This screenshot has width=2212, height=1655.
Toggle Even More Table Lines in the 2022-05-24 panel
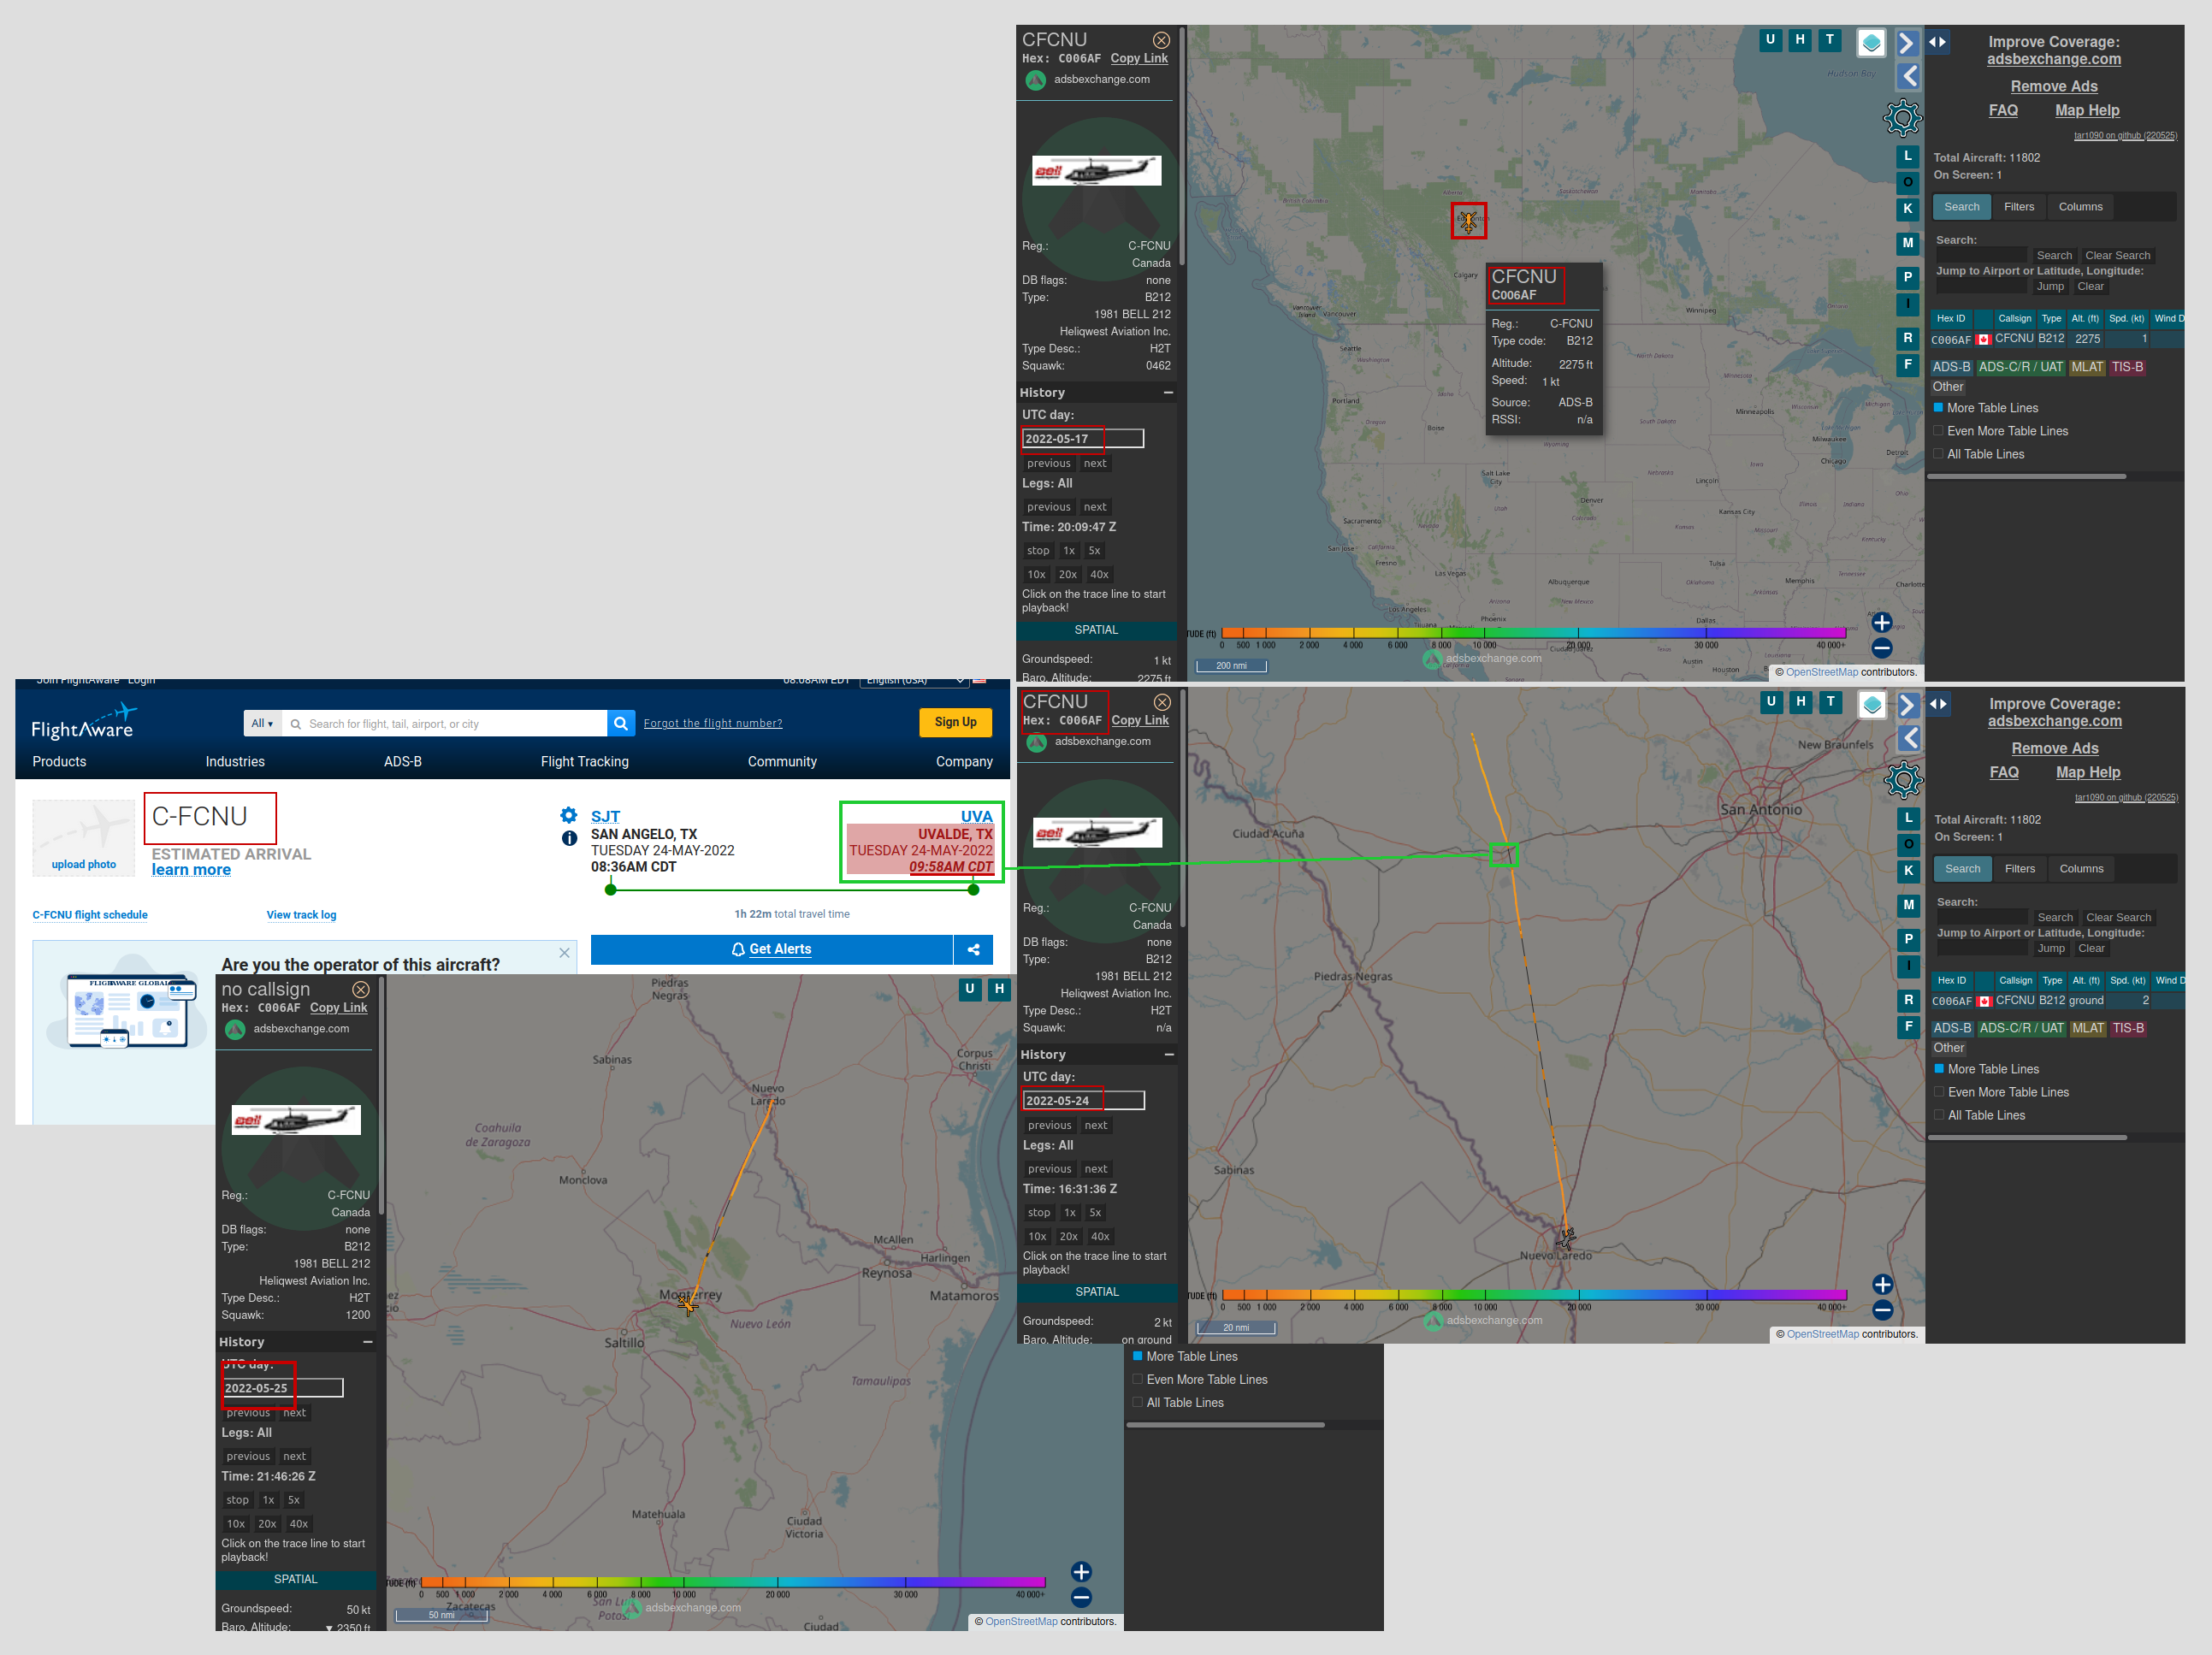tap(1939, 1091)
